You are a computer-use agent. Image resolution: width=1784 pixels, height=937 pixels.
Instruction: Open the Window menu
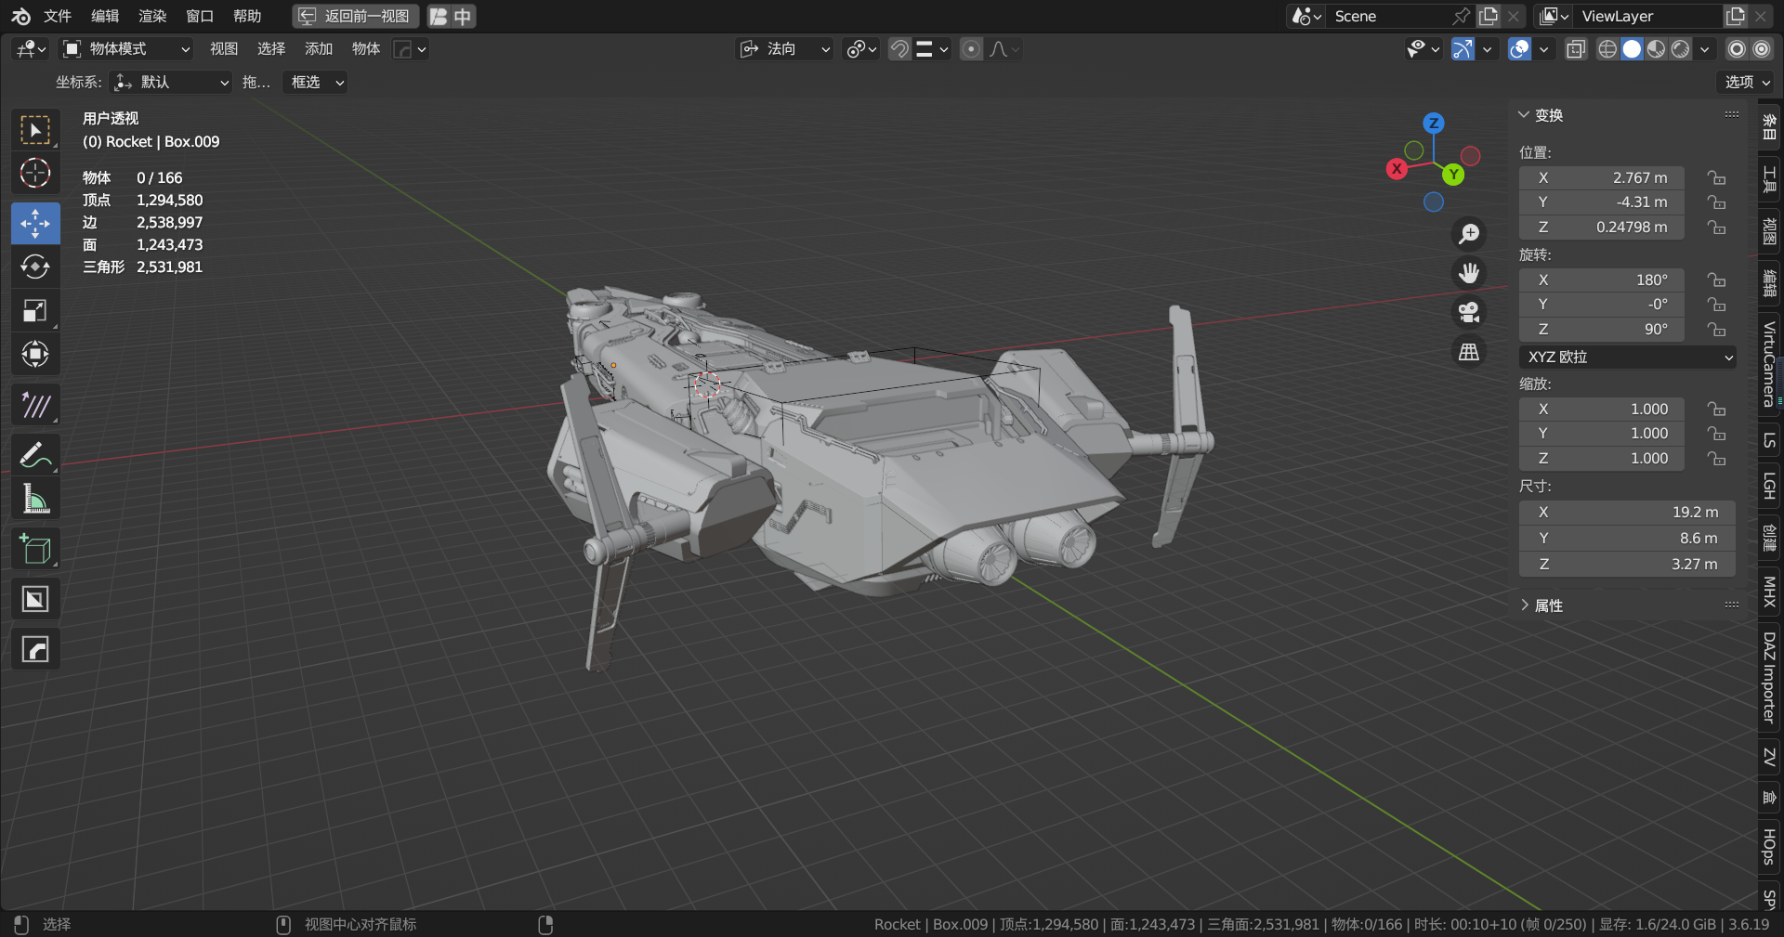click(x=200, y=16)
